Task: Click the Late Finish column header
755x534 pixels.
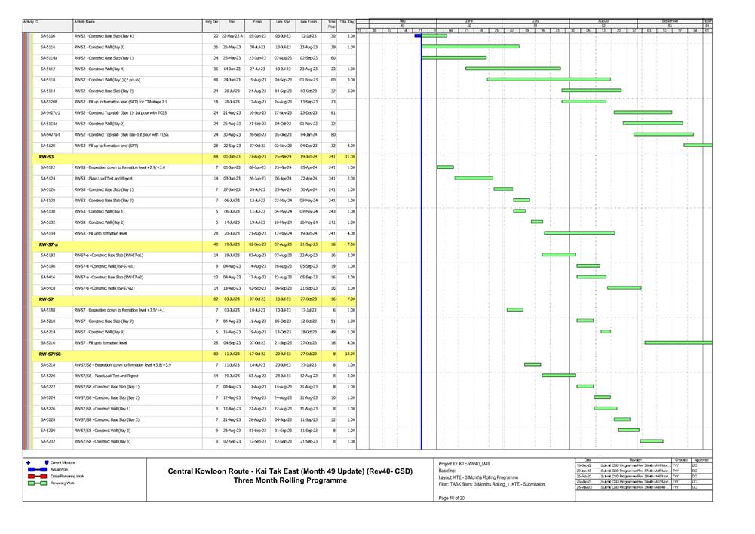Action: (x=309, y=23)
